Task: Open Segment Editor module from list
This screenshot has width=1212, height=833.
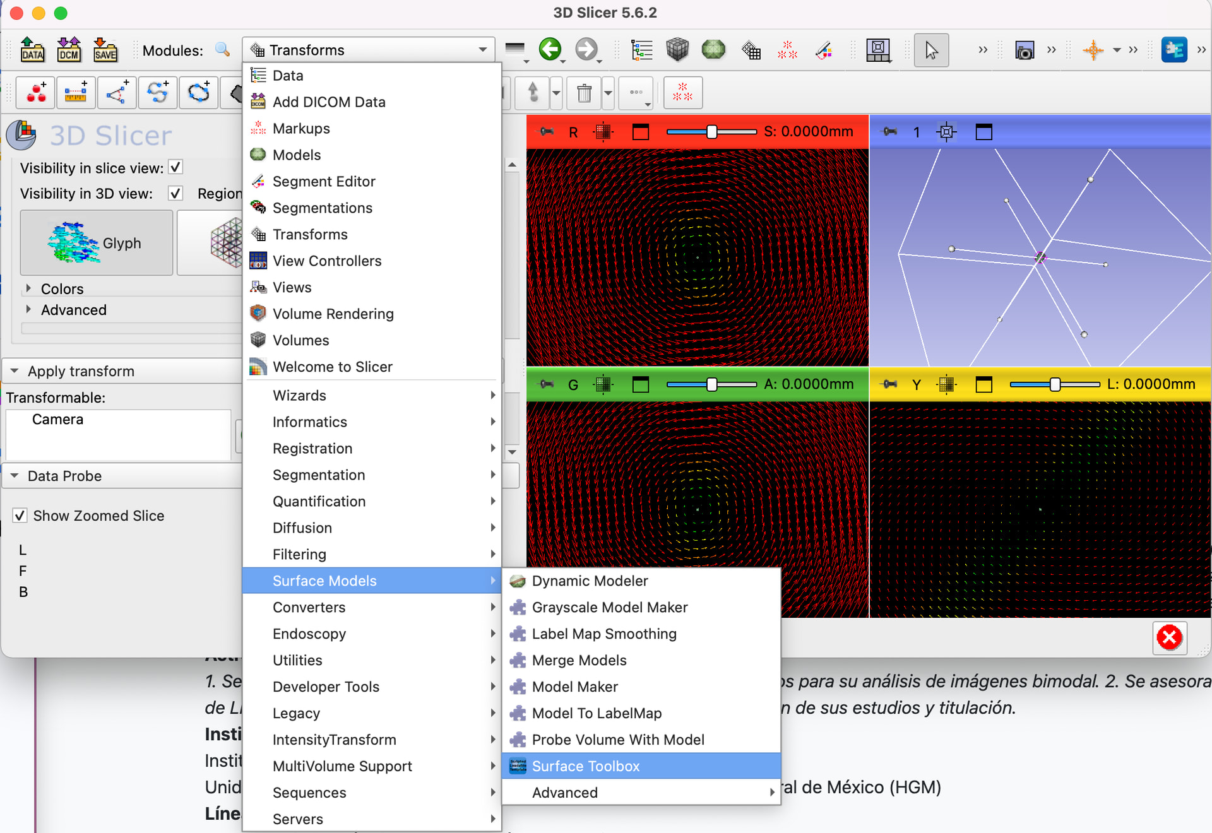Action: point(323,182)
